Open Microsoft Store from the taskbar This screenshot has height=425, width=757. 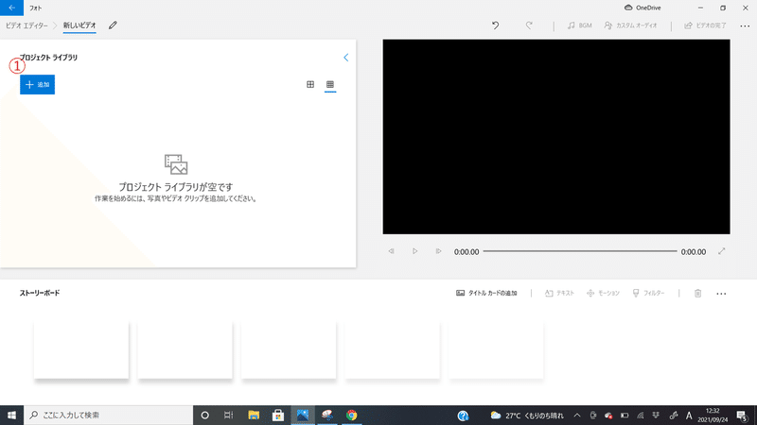[x=278, y=415]
